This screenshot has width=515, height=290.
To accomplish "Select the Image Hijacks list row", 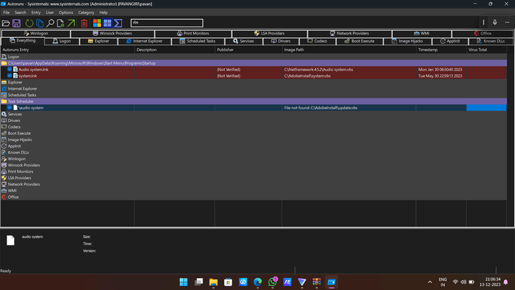I will (253, 140).
